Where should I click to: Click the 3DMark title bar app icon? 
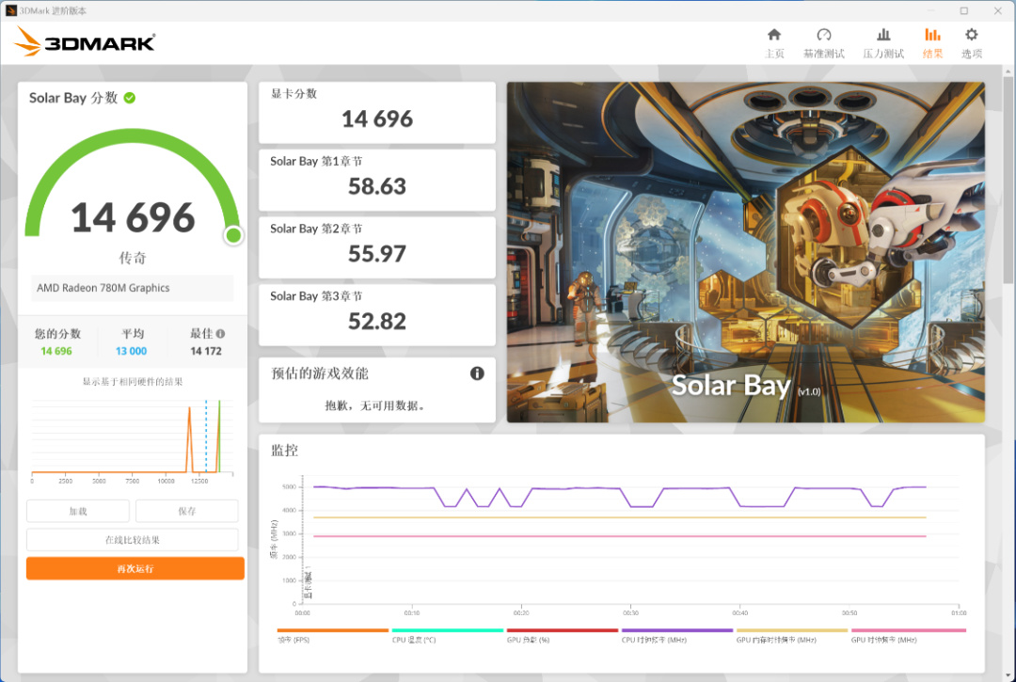point(10,10)
